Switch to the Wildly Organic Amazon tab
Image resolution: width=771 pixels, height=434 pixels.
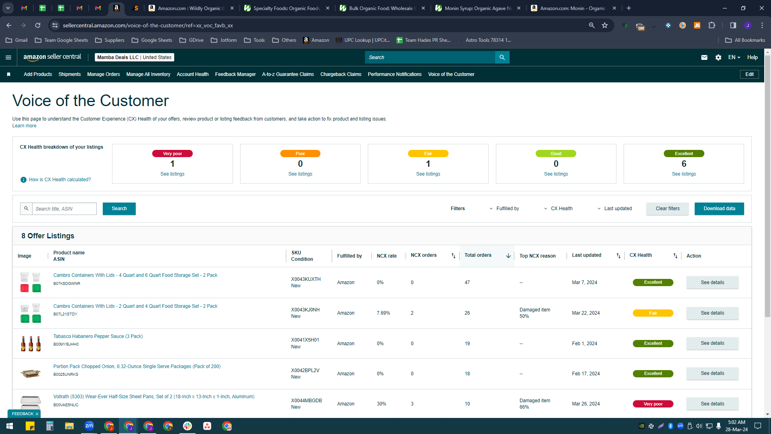pyautogui.click(x=191, y=8)
